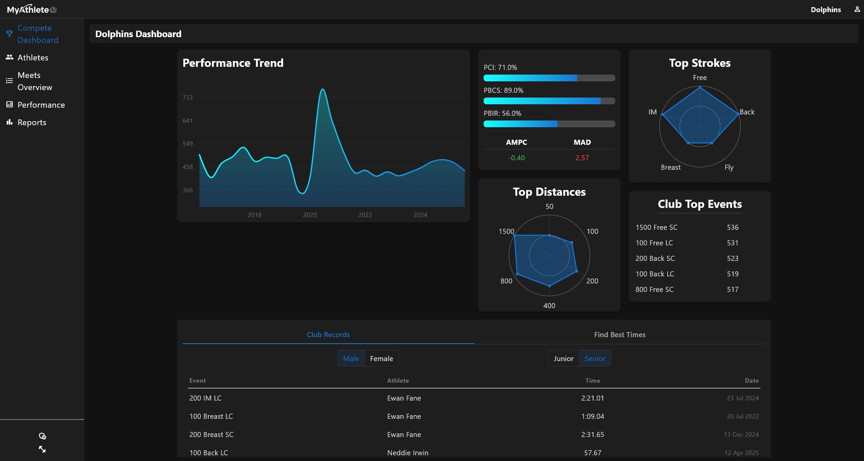Select the Compete Dashboard trophy icon
Viewport: 864px width, 461px height.
coord(9,33)
